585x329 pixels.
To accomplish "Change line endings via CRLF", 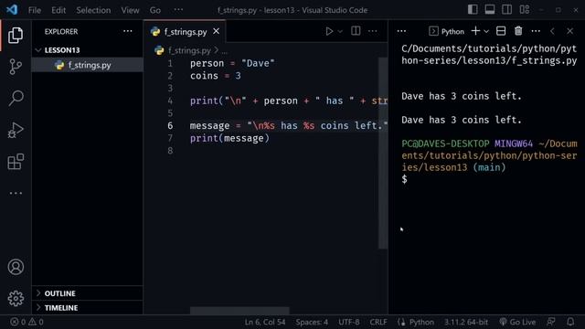I will point(378,322).
